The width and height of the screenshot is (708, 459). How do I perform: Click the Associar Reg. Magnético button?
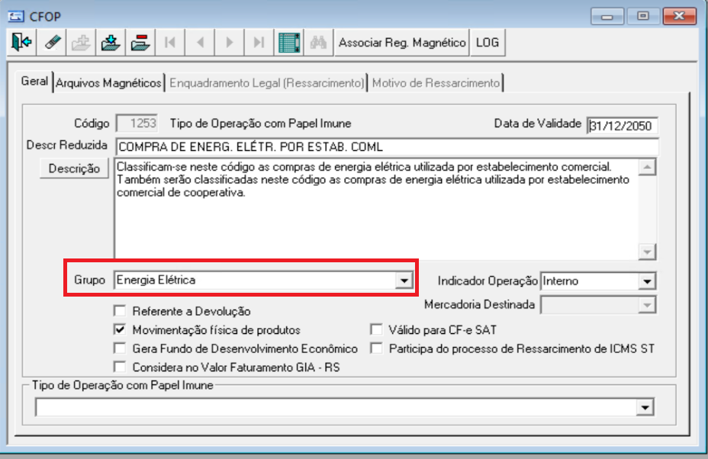pos(402,43)
